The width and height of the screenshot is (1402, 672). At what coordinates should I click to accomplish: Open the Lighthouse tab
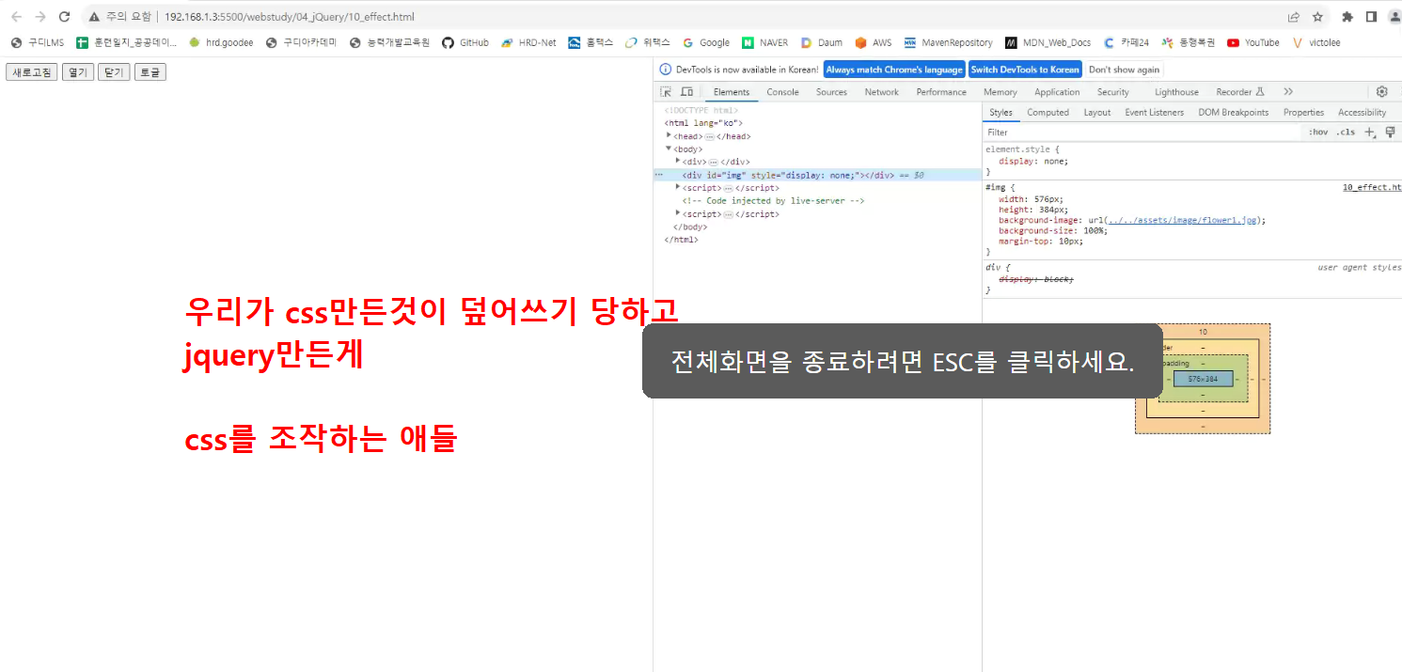(1176, 92)
